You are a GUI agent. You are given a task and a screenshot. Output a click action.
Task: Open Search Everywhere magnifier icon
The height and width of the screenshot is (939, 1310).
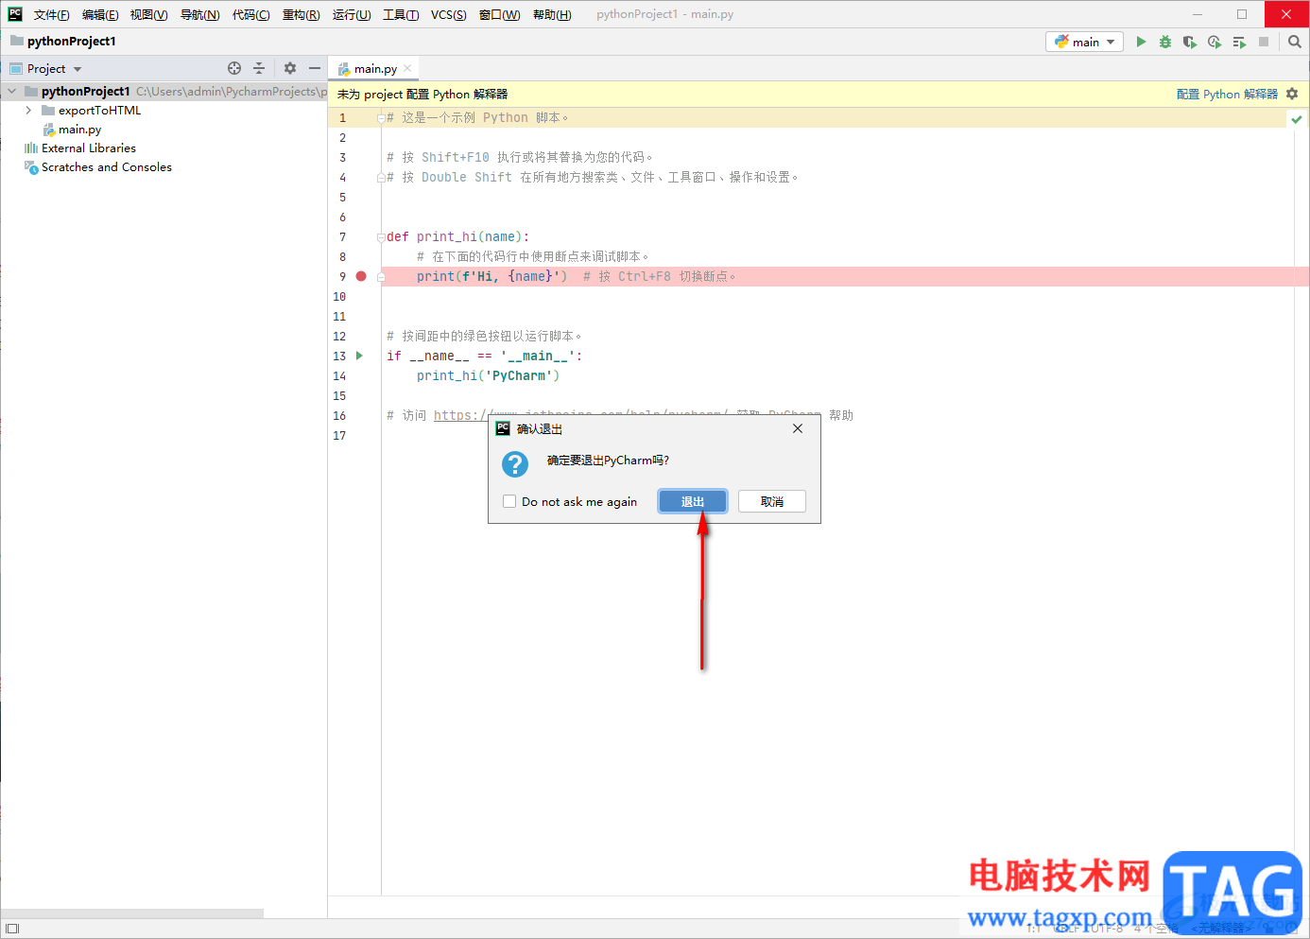coord(1295,42)
